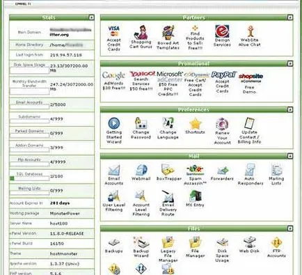Viewport: 302px width, 275px height.
Task: Open MX Entry
Action: 195,196
